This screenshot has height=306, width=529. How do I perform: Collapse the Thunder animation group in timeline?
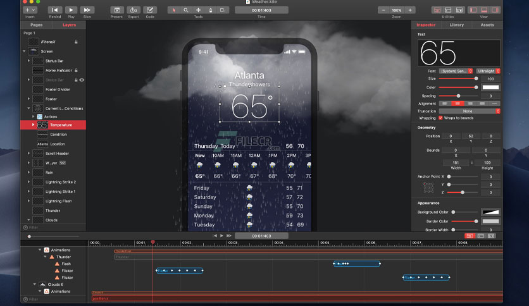(45, 257)
